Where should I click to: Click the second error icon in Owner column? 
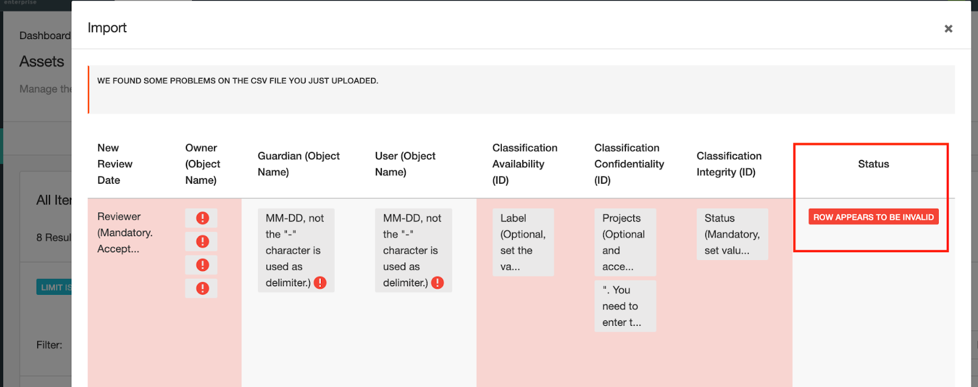[x=202, y=242]
